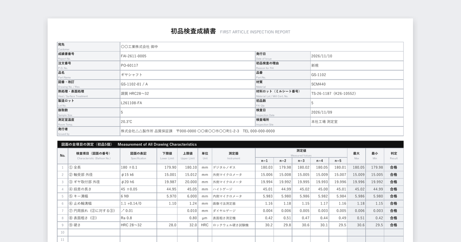Select the 上限値 column header

coord(187,156)
